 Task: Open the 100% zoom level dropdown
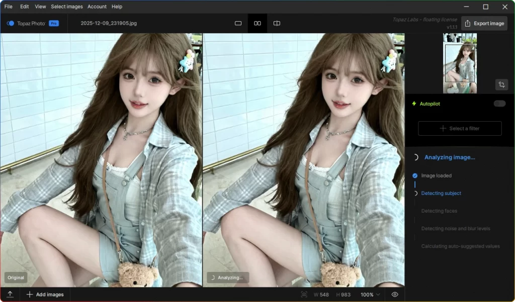[x=371, y=295]
